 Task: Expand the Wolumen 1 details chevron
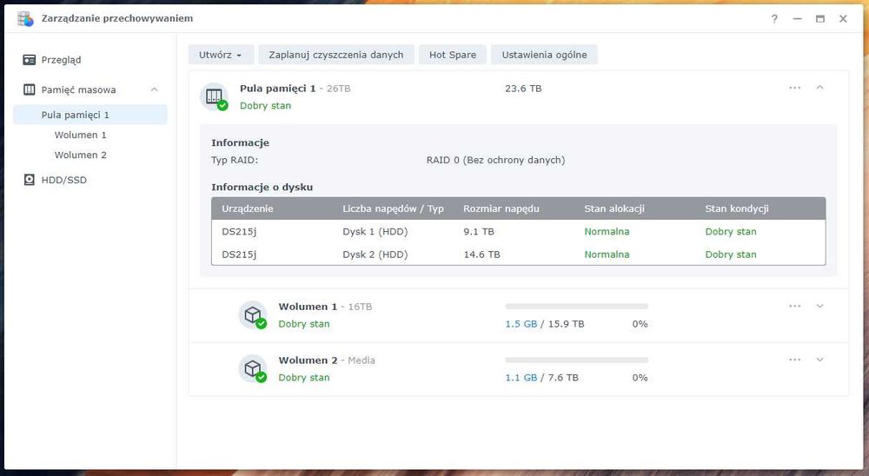[x=819, y=306]
